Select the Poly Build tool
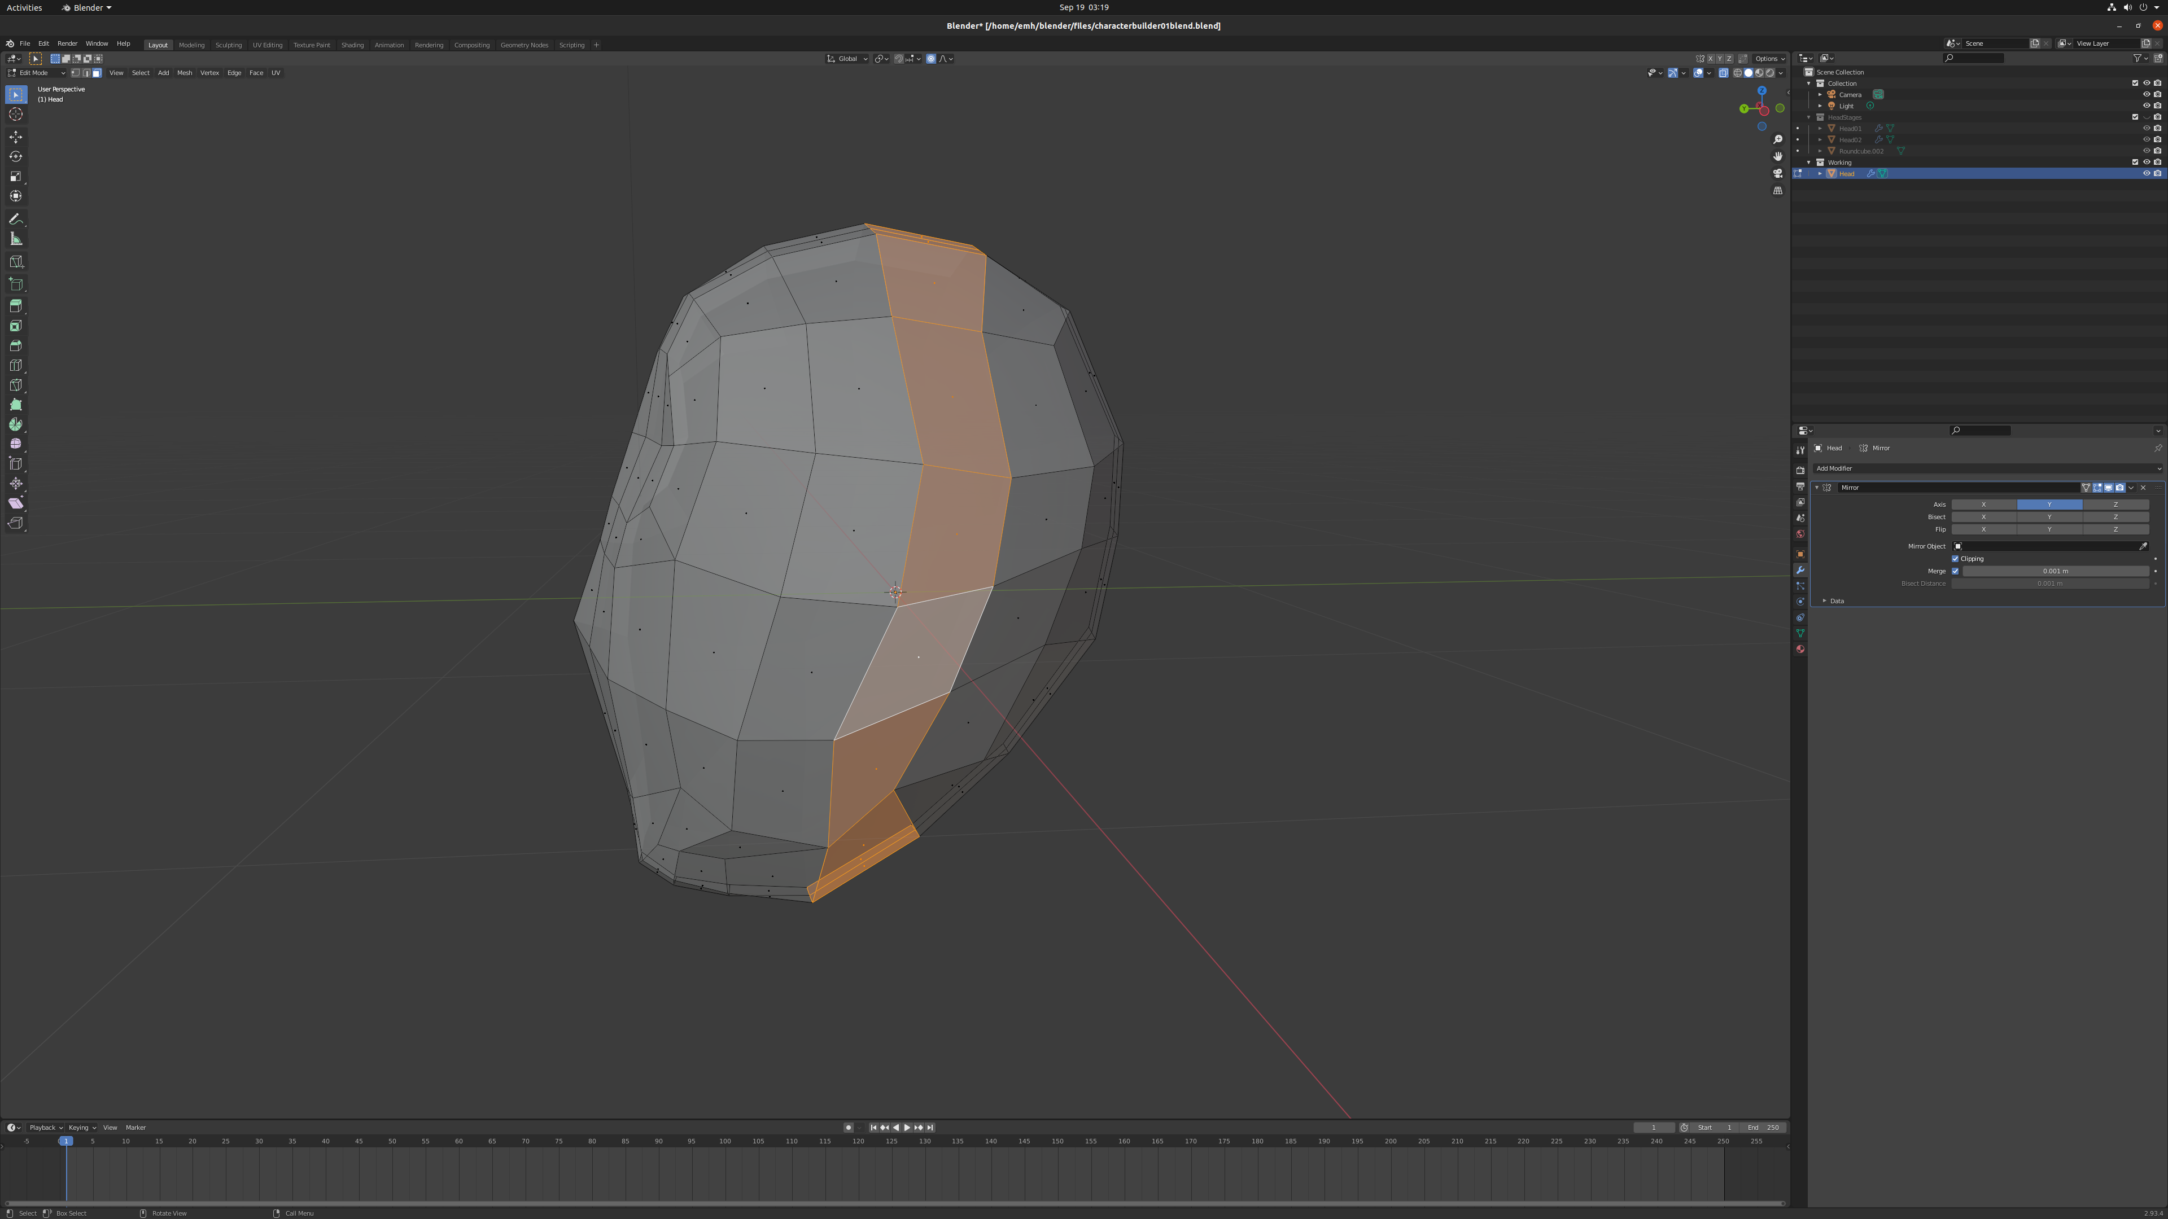Image resolution: width=2168 pixels, height=1219 pixels. coord(16,405)
